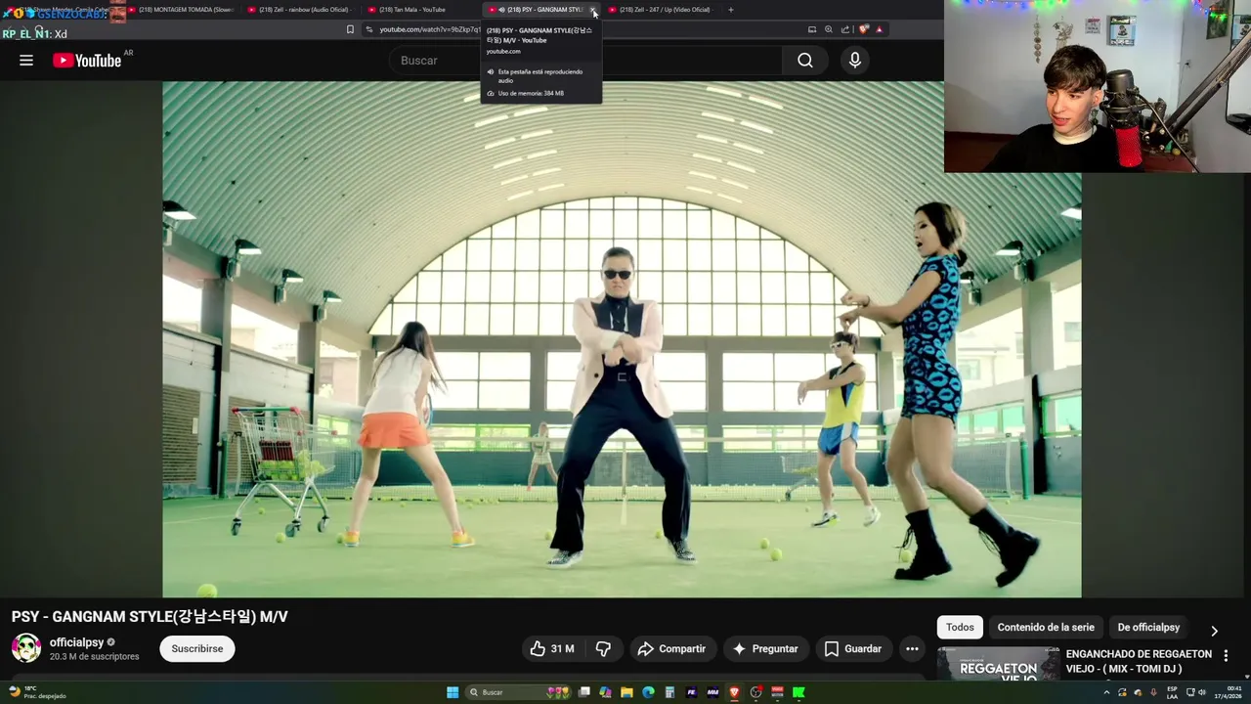Open the officialpsy channel name link
This screenshot has width=1251, height=704.
point(76,642)
